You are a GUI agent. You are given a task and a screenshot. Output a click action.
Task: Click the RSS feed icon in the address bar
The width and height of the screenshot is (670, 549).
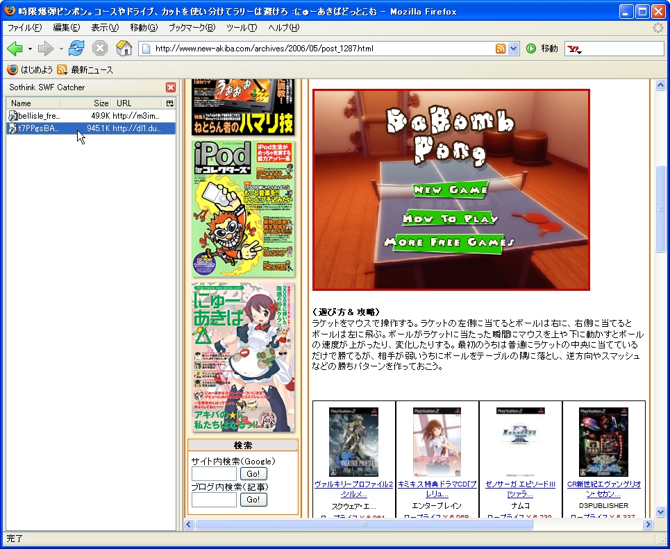pos(501,49)
